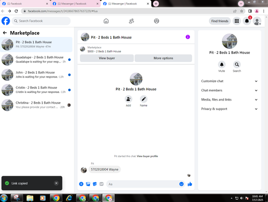268x202 pixels.
Task: Open the media player taskbar icon
Action: tap(42, 198)
